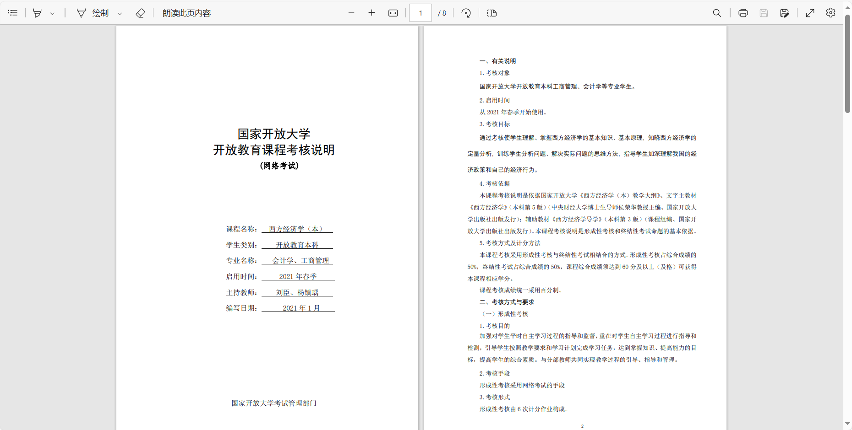Click the value 2021 年春季
This screenshot has height=430, width=852.
click(298, 276)
